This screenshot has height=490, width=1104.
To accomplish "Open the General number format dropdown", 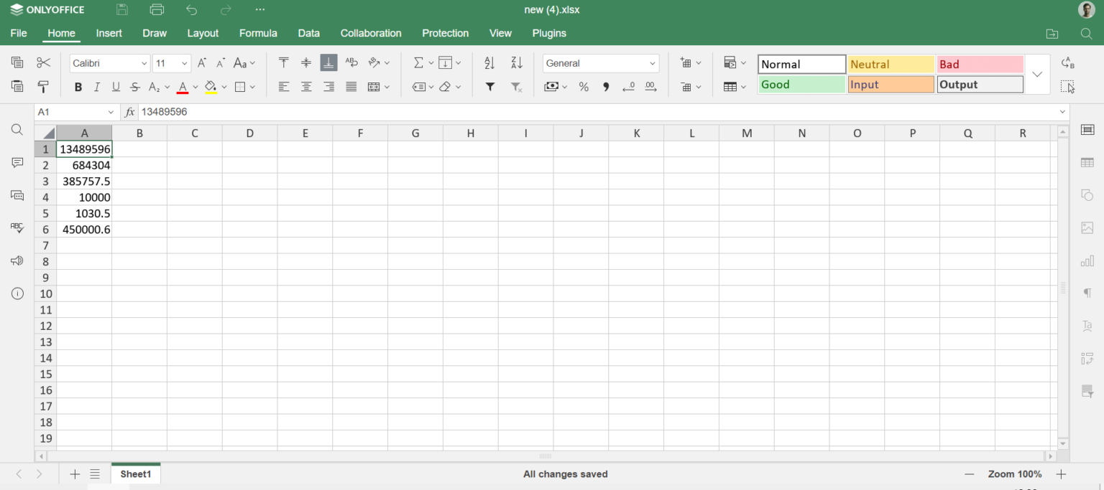I will (x=601, y=63).
